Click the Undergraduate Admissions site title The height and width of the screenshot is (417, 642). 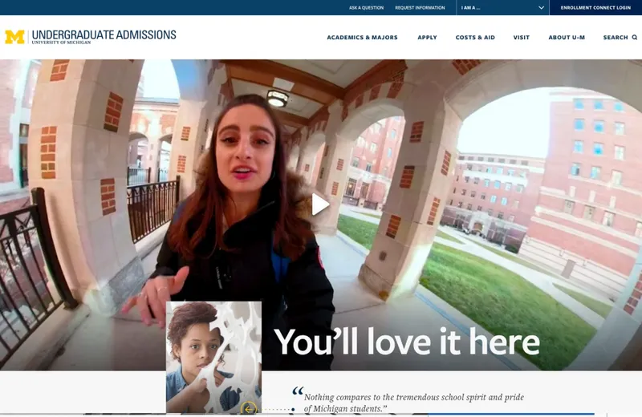coord(104,36)
